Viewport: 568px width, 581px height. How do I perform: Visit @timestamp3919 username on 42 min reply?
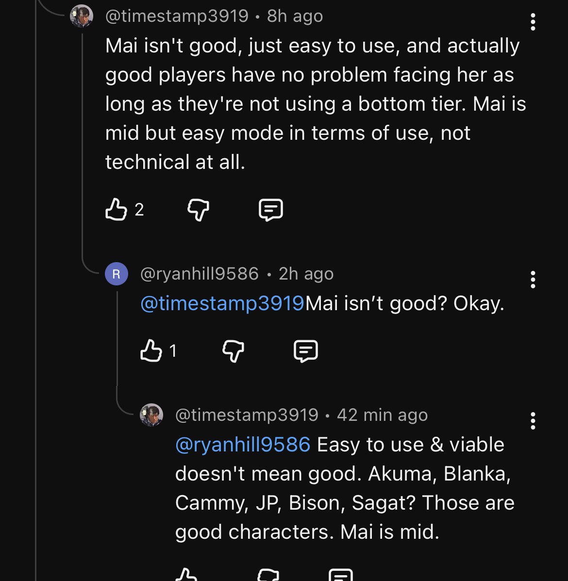coord(247,415)
